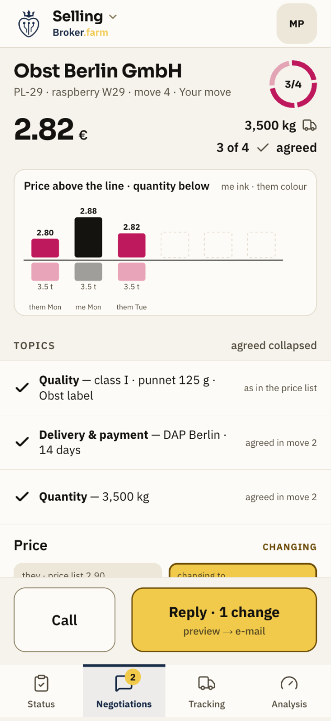Click Reply · 1 change button
The height and width of the screenshot is (721, 331).
click(224, 620)
